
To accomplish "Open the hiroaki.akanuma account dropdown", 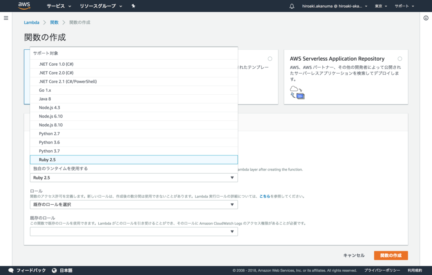I will pos(335,6).
